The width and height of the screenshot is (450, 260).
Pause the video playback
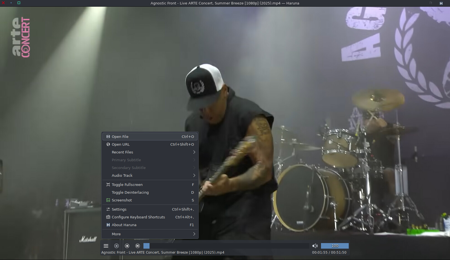pos(117,246)
